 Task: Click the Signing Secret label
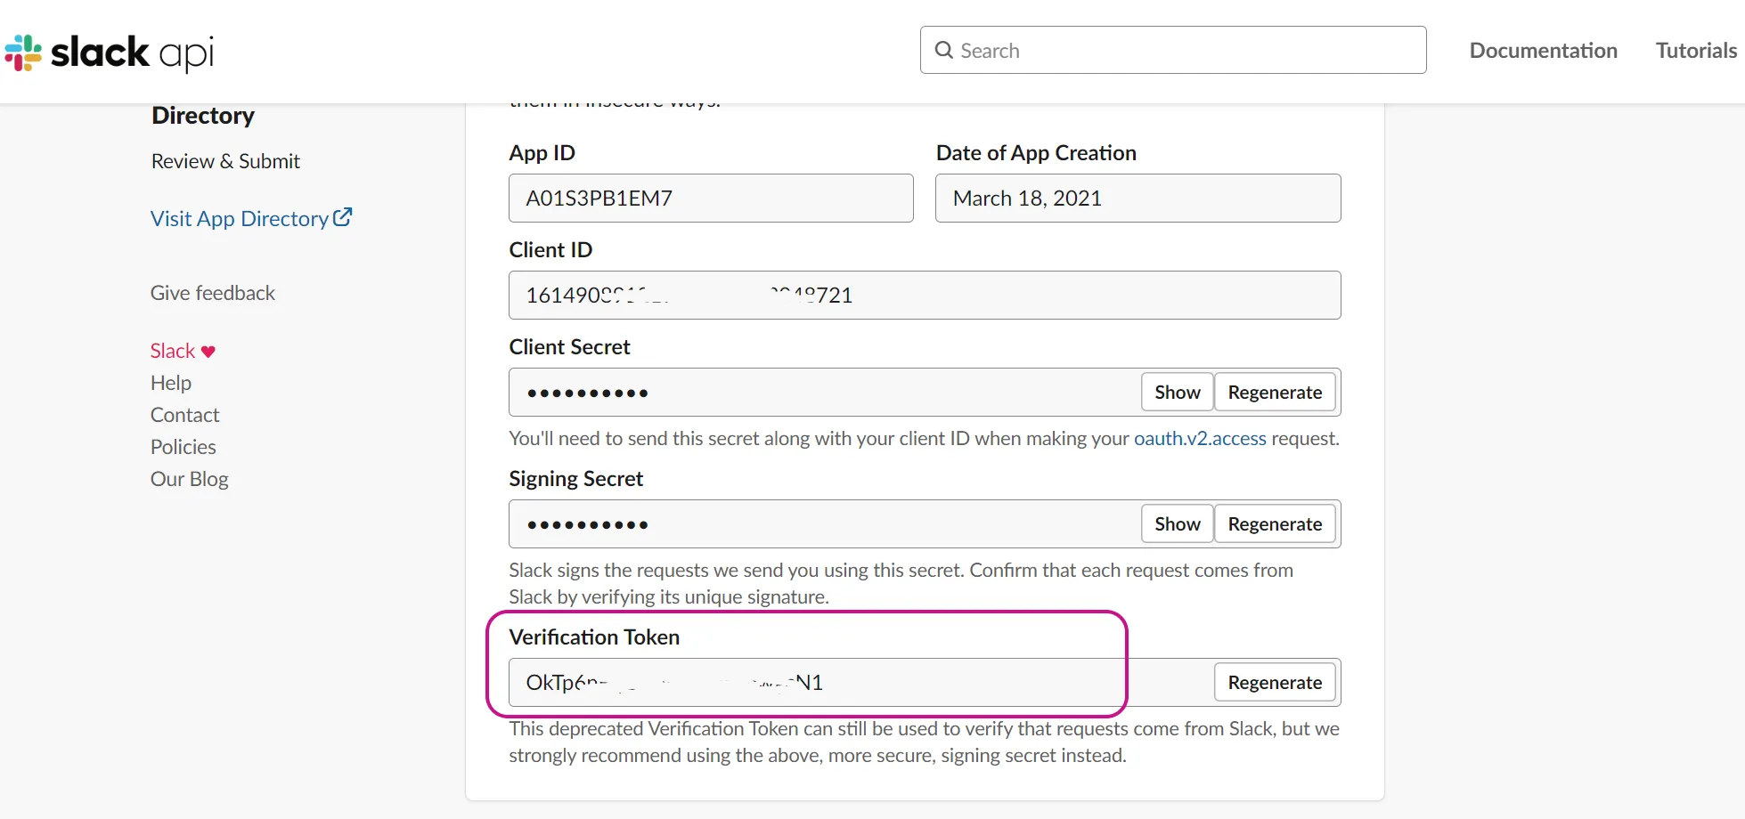[575, 479]
